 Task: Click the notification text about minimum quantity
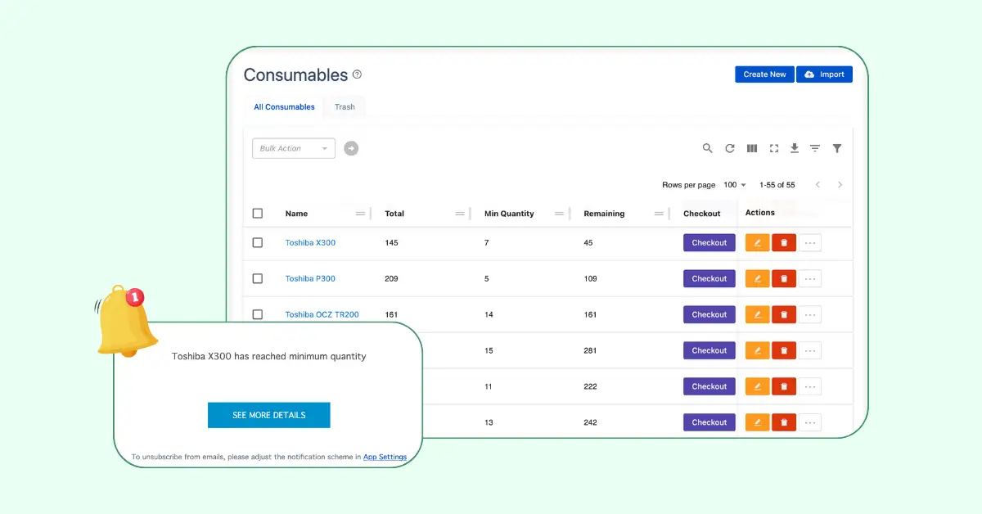(269, 357)
